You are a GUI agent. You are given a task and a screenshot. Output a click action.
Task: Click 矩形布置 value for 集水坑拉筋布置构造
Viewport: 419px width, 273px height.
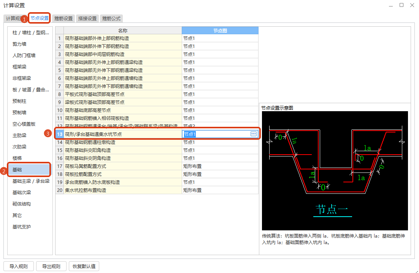tap(220, 190)
